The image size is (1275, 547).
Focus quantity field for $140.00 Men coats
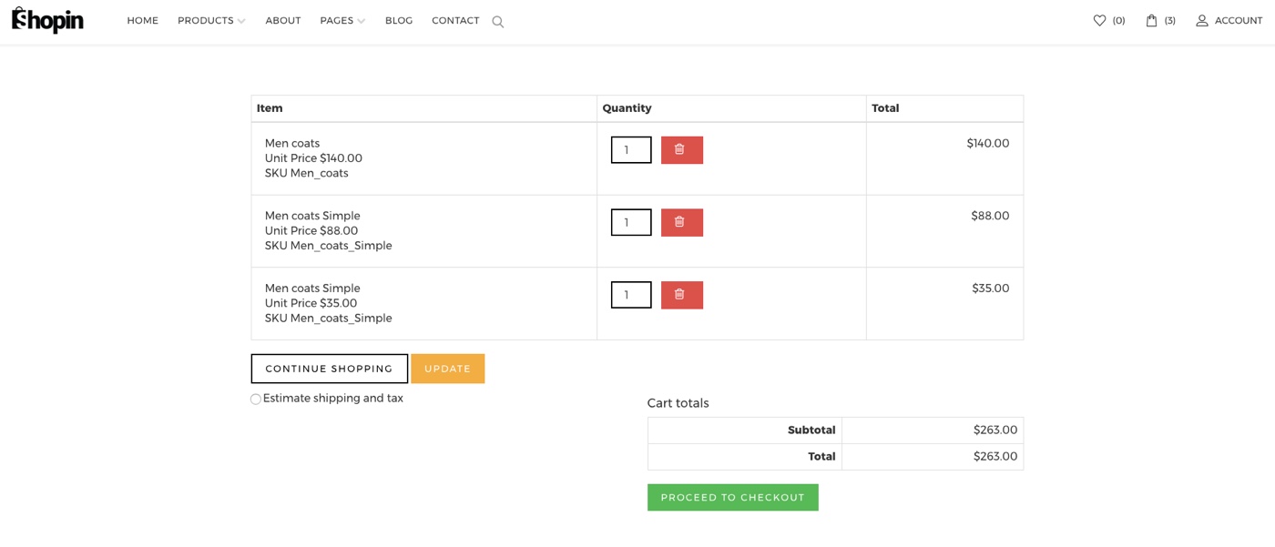coord(630,150)
